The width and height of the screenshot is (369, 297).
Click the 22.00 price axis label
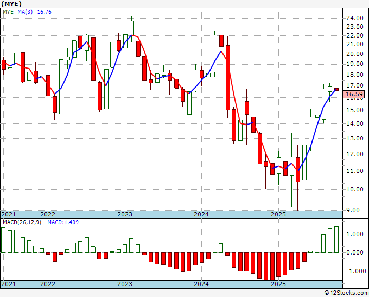pyautogui.click(x=355, y=35)
